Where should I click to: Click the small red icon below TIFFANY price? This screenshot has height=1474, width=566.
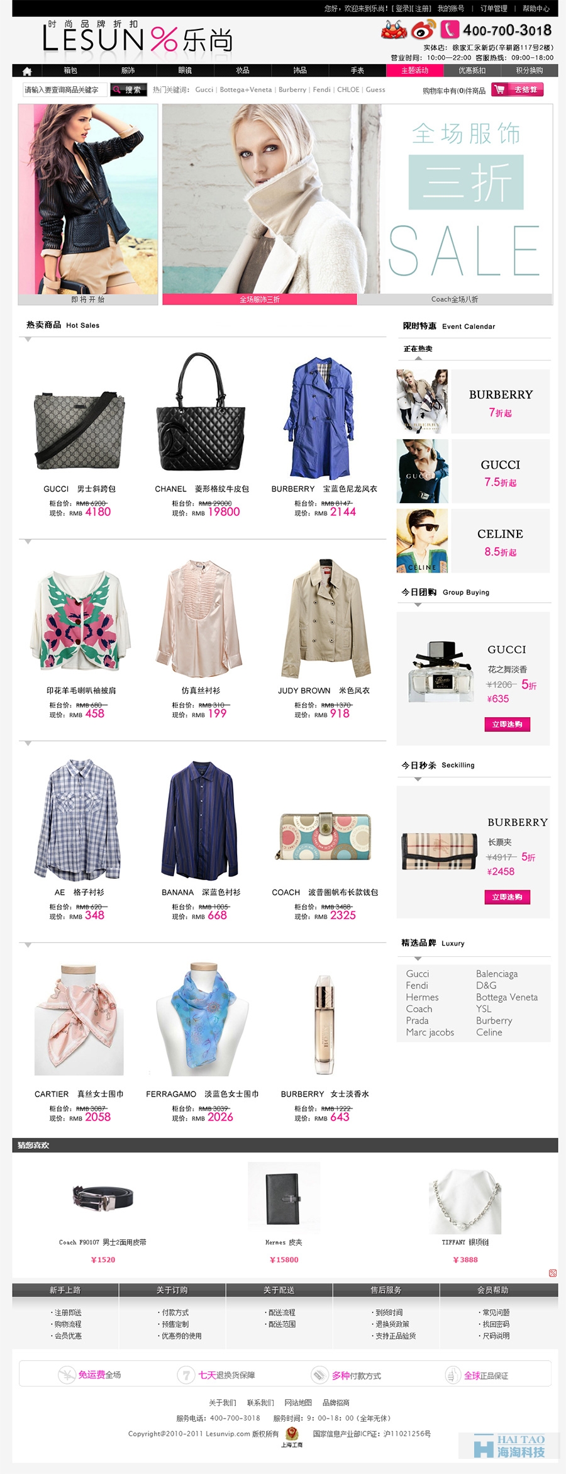(x=553, y=1273)
